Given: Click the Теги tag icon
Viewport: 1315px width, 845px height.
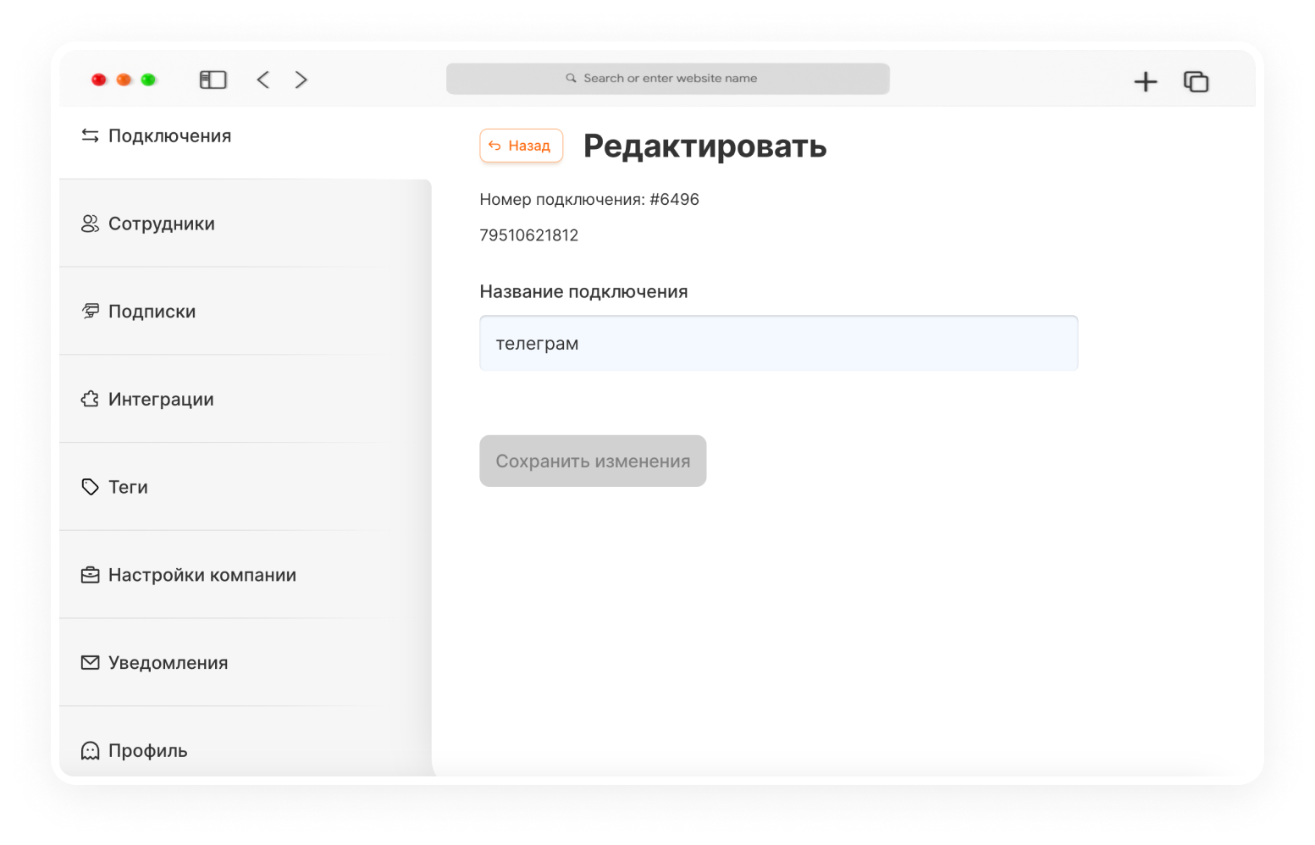Looking at the screenshot, I should [x=90, y=487].
